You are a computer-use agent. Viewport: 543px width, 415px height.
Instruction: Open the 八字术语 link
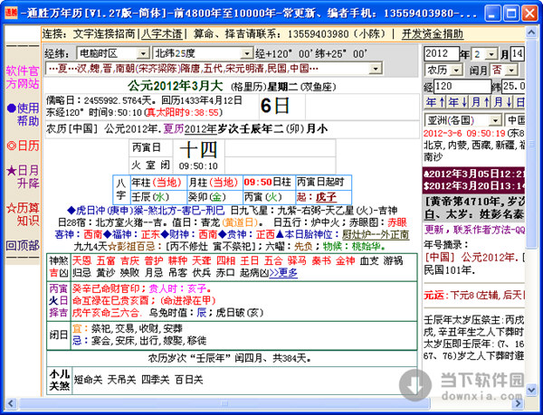[x=161, y=33]
